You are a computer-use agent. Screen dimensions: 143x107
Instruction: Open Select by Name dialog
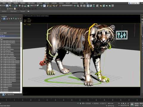click(10, 6)
